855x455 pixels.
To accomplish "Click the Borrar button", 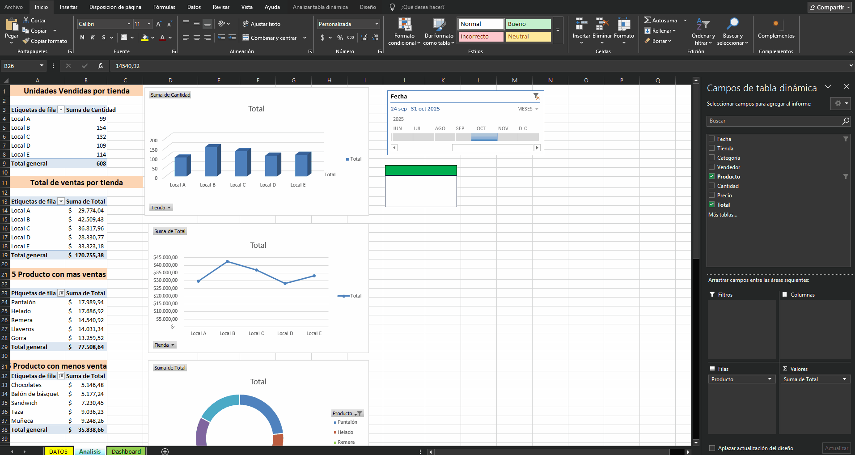I will click(658, 41).
